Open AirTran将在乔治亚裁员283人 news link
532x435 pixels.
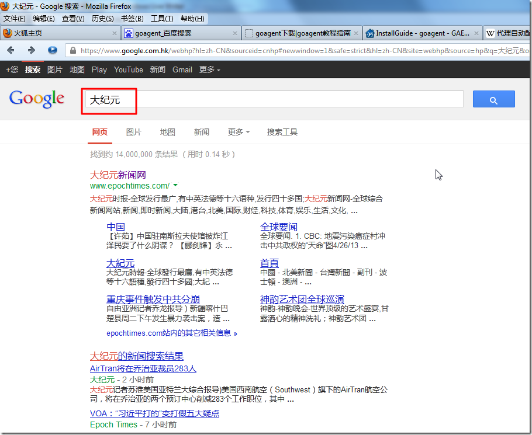[143, 368]
